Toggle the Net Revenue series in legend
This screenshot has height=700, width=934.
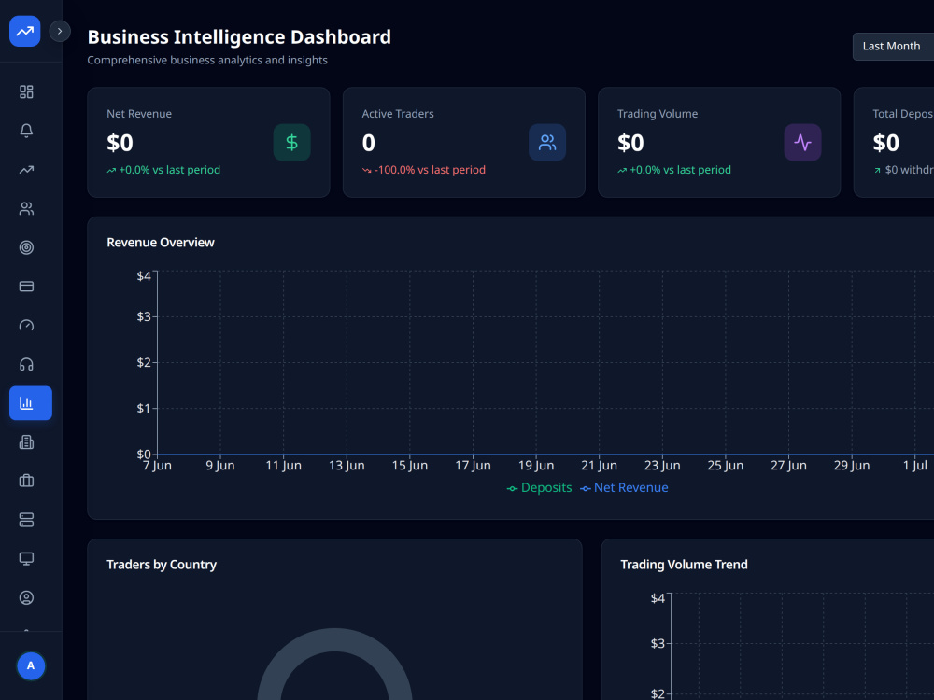click(624, 488)
